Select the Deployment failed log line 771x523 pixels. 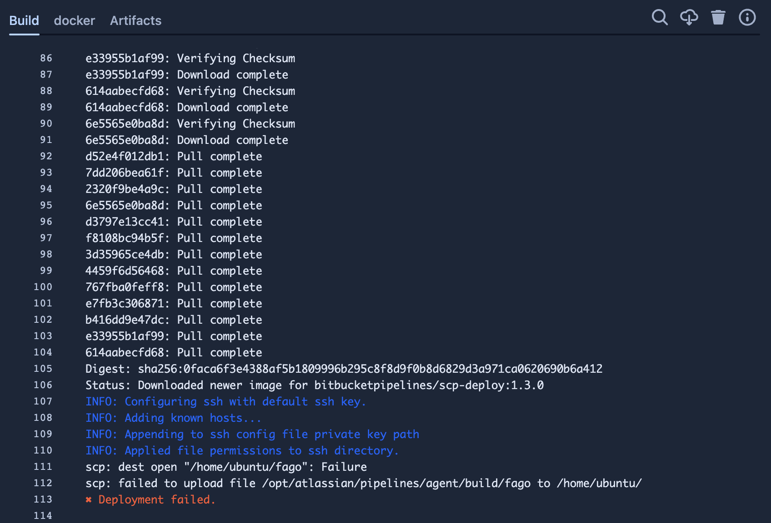click(150, 499)
